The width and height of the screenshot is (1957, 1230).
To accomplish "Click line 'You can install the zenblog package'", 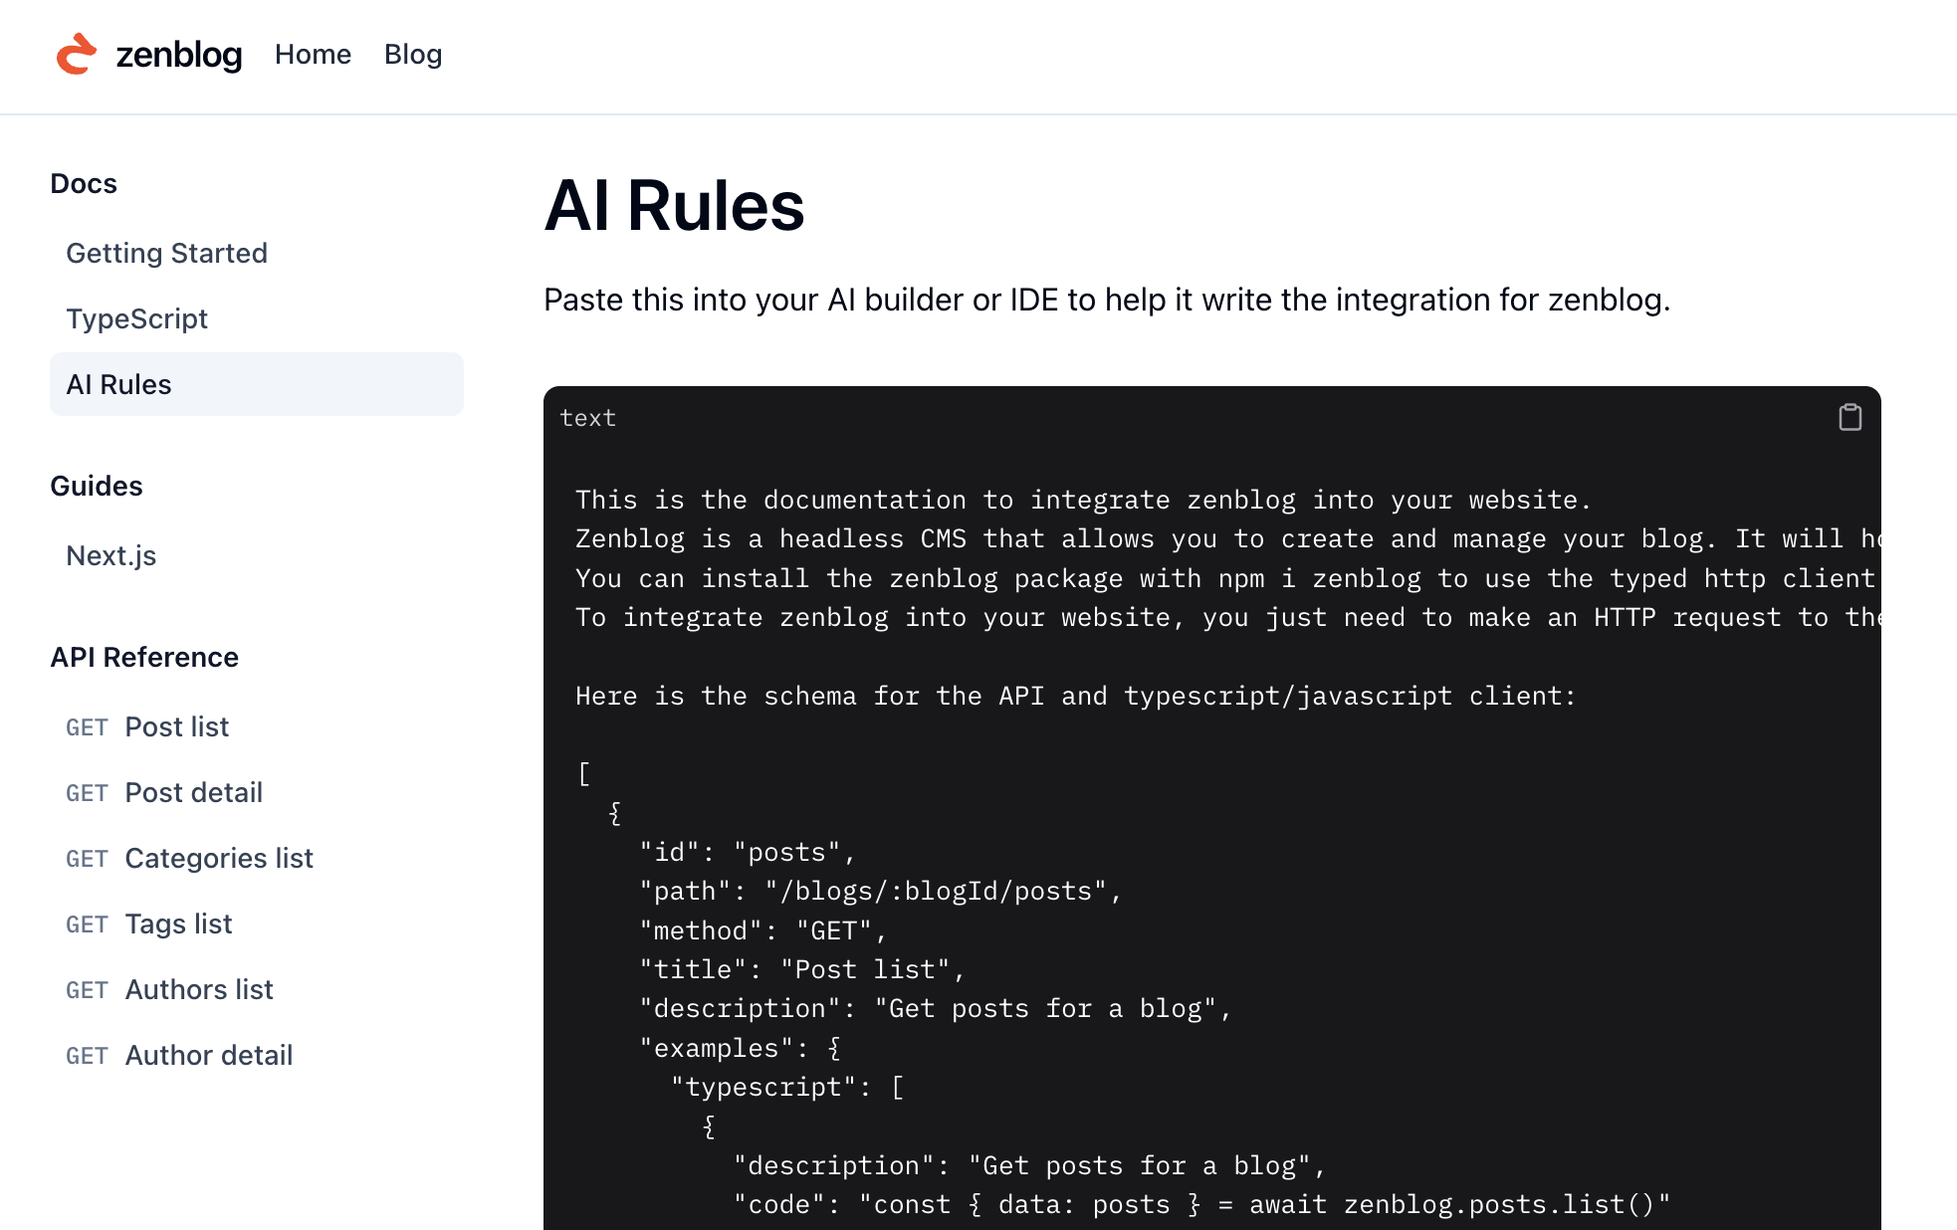I will [x=1227, y=578].
